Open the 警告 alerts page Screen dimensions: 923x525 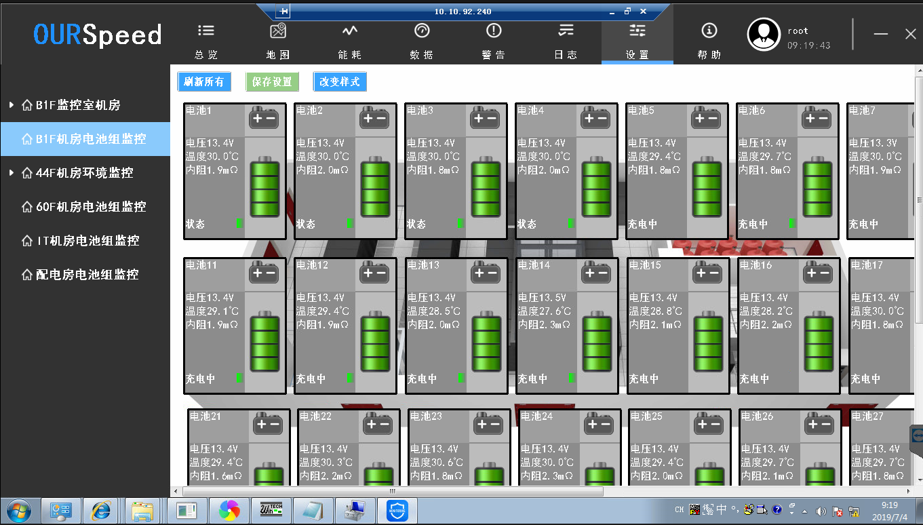494,31
